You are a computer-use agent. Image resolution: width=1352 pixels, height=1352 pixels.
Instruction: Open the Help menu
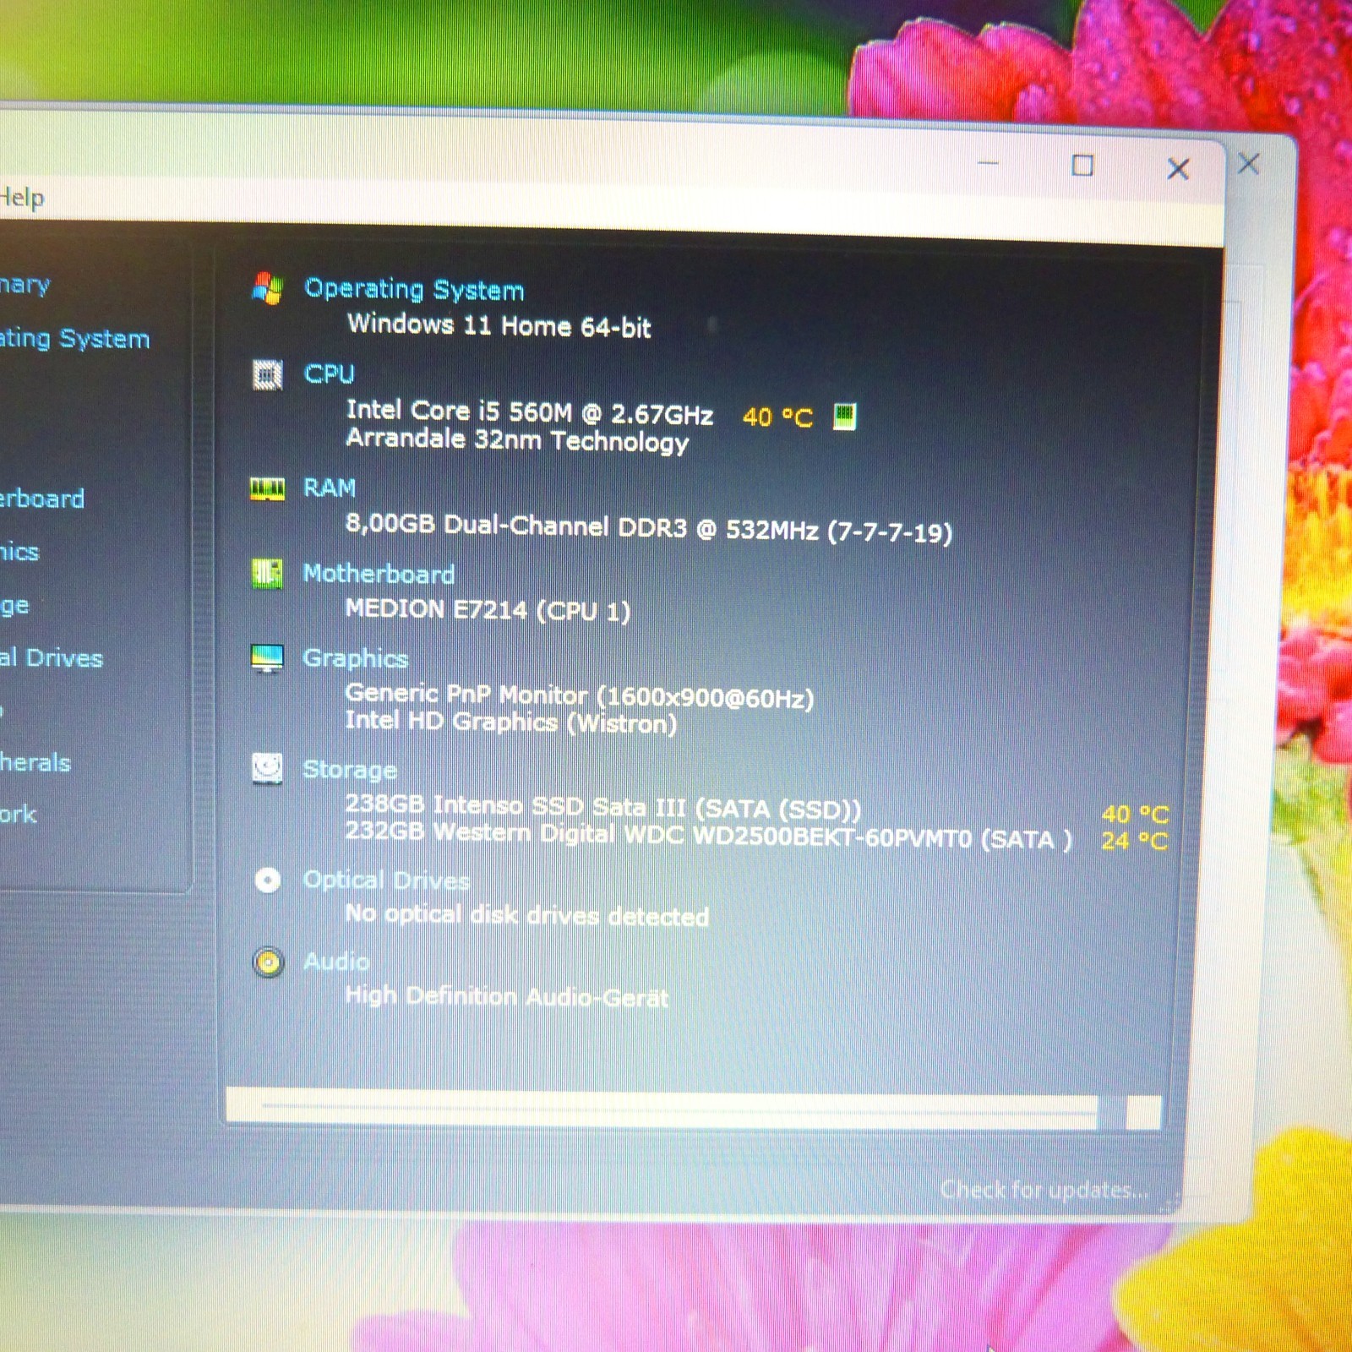[21, 198]
